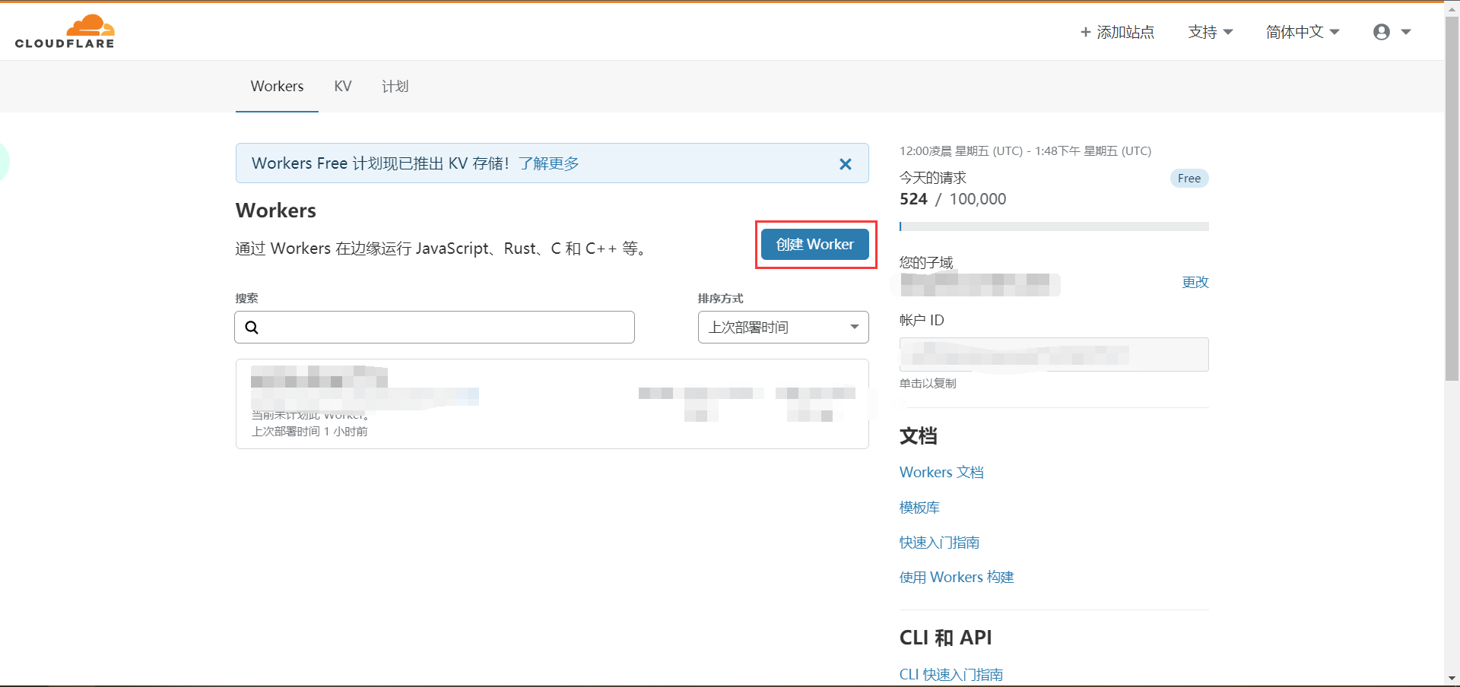1460x687 pixels.
Task: Open the 了解更多 link
Action: [x=549, y=163]
